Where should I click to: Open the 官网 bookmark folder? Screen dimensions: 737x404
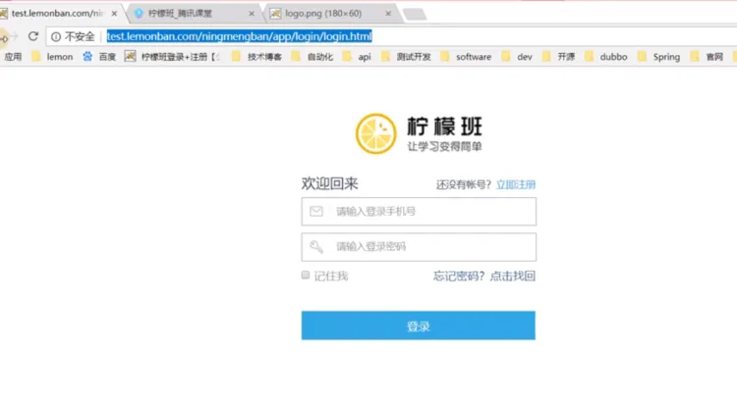click(x=707, y=57)
